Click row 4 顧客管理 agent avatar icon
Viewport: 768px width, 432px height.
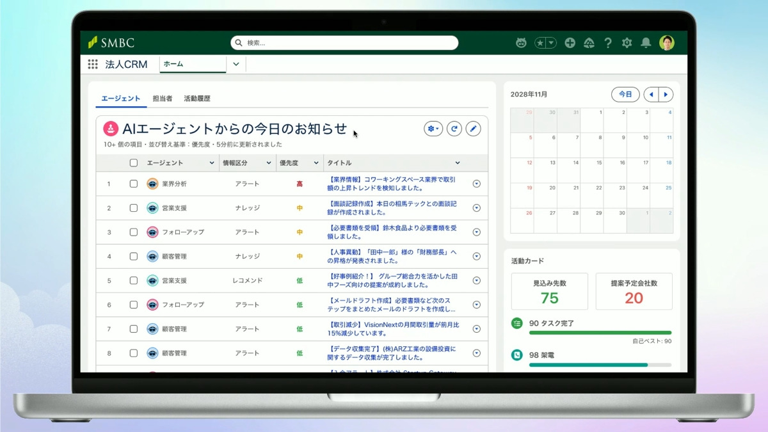click(152, 257)
